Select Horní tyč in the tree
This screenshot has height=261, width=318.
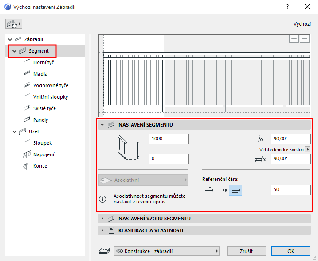point(43,62)
